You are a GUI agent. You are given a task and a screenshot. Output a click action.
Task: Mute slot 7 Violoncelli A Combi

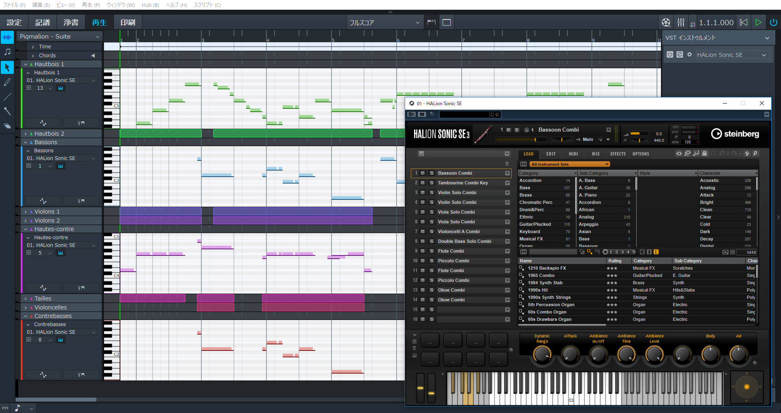click(x=423, y=231)
